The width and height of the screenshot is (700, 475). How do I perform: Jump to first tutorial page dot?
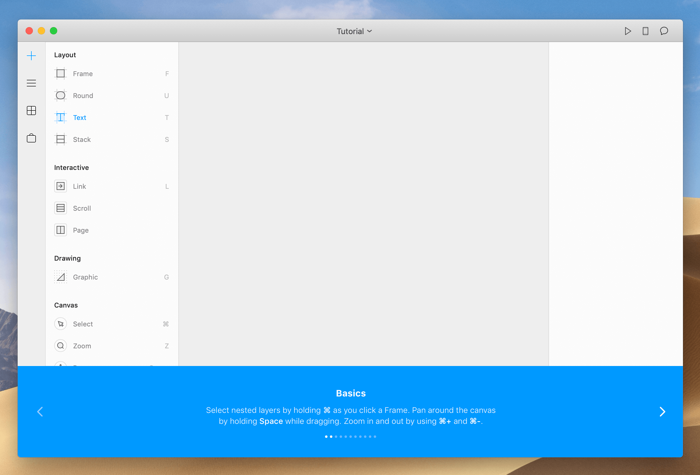tap(326, 437)
